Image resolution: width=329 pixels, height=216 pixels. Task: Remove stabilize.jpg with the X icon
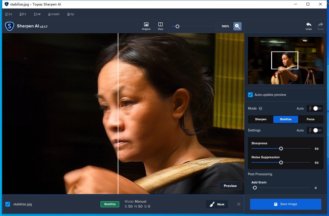point(239,204)
